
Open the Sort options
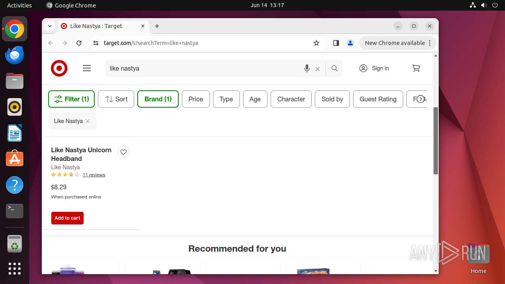pyautogui.click(x=116, y=99)
